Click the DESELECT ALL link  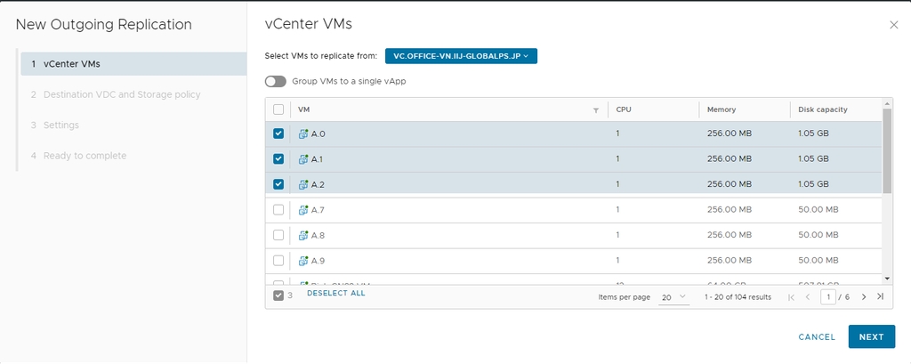point(335,293)
